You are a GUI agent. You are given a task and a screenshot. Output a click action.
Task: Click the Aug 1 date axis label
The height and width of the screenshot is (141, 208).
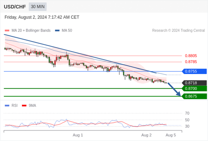(x=78, y=135)
